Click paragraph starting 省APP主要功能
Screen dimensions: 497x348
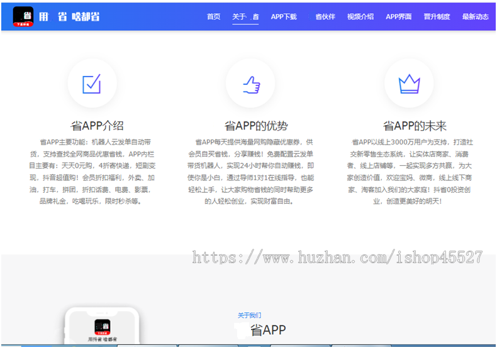coord(92,171)
